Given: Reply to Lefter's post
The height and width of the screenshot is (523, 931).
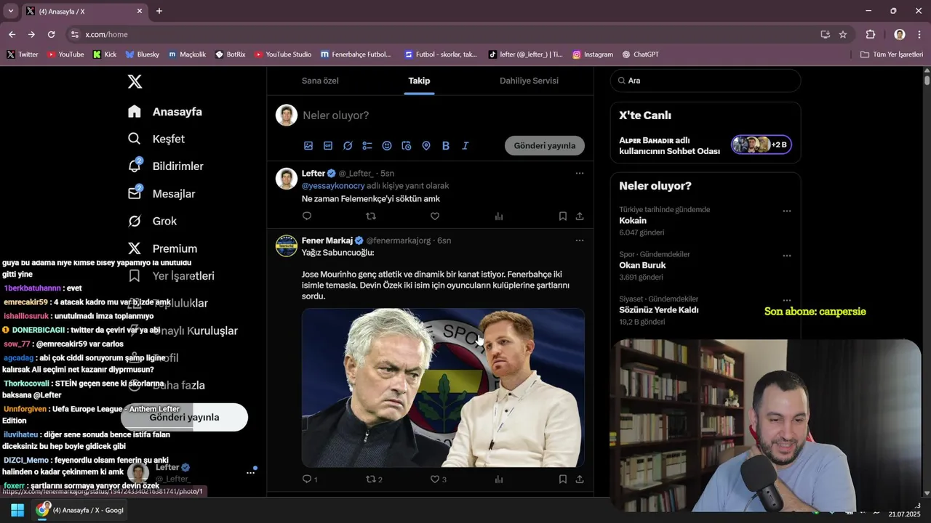Looking at the screenshot, I should [x=307, y=216].
